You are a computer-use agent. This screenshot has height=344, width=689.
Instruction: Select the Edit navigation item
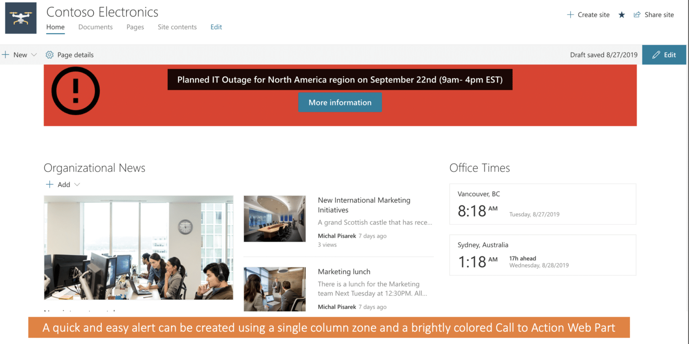[216, 27]
